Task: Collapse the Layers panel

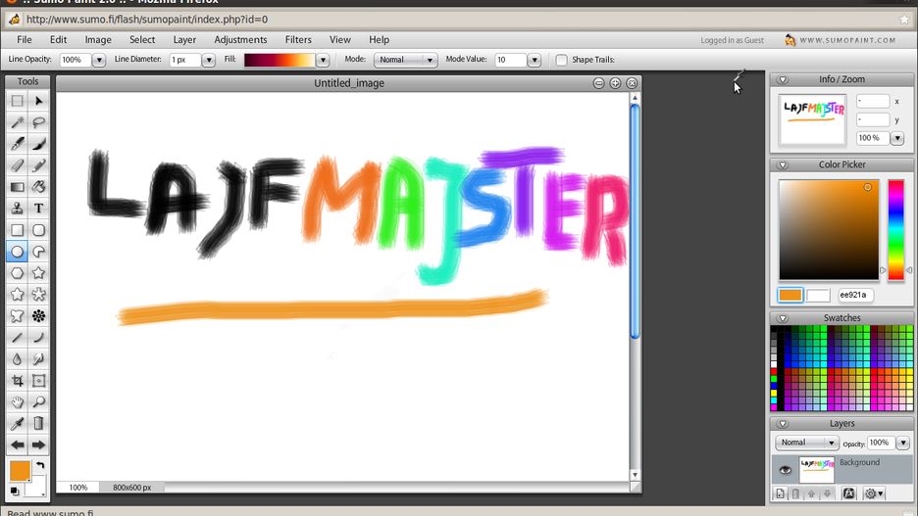Action: pos(783,424)
